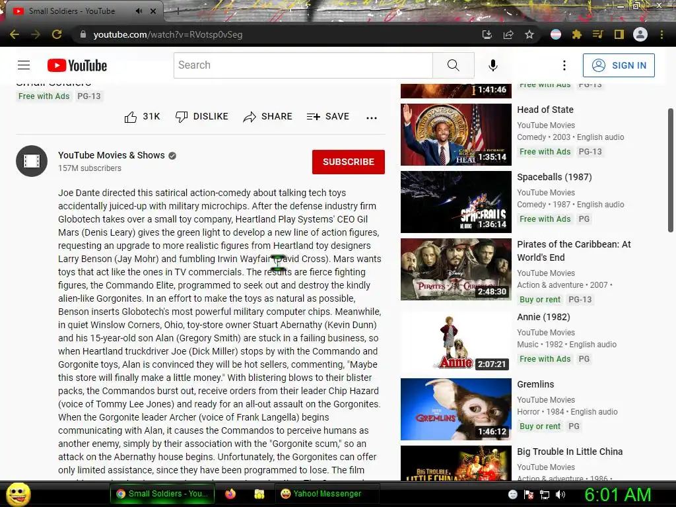The width and height of the screenshot is (676, 507).
Task: Open the media control icon in Chrome toolbar
Action: point(597,34)
